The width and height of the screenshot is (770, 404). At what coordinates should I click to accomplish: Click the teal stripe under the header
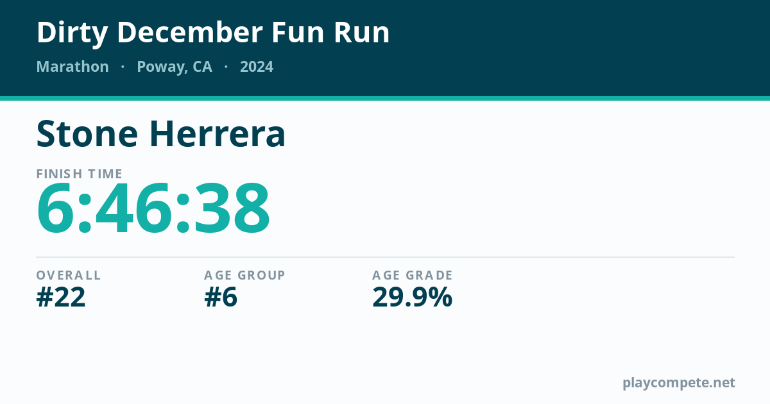click(x=385, y=98)
